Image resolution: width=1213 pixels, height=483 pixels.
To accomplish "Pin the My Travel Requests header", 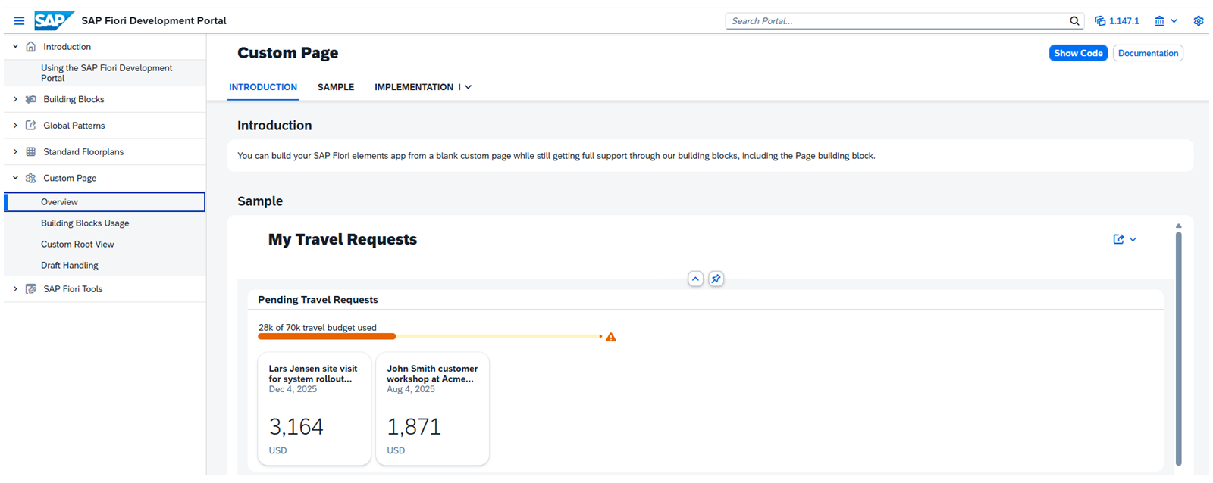I will click(x=716, y=279).
